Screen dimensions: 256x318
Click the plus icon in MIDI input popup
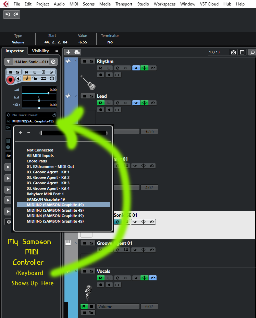pyautogui.click(x=21, y=133)
